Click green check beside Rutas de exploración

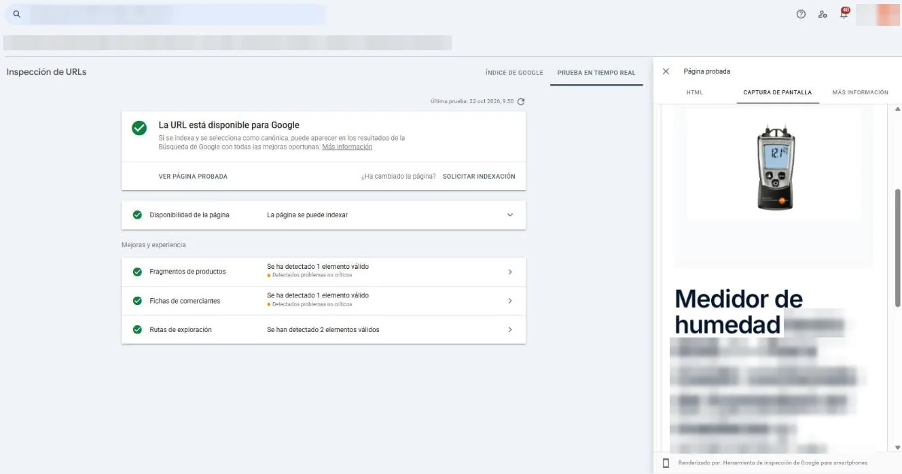click(x=137, y=329)
